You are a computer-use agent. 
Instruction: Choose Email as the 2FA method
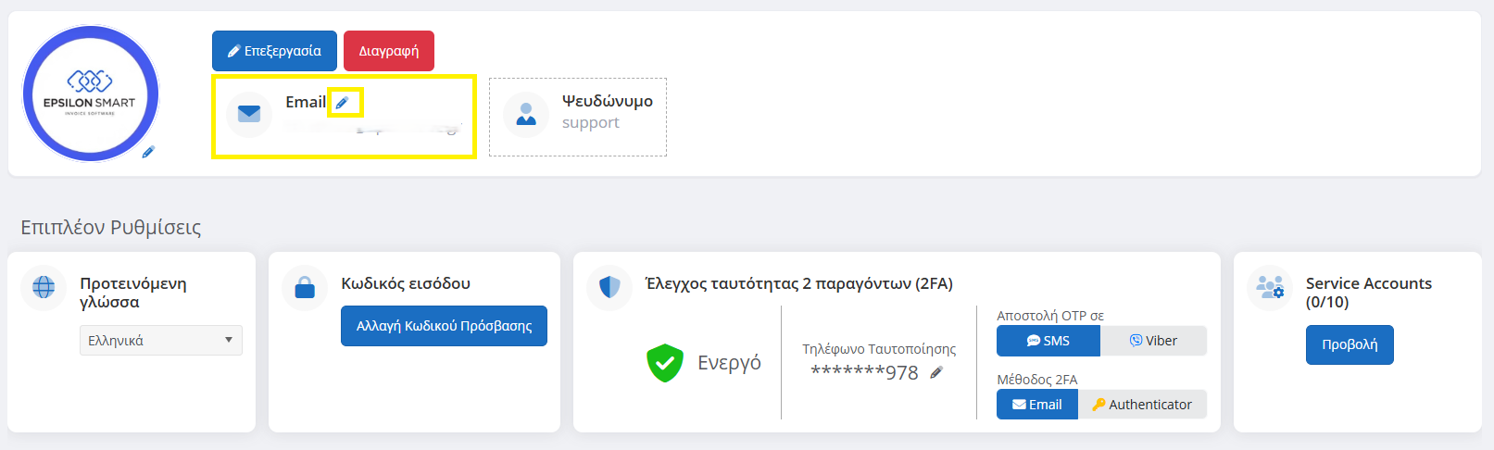point(1037,405)
